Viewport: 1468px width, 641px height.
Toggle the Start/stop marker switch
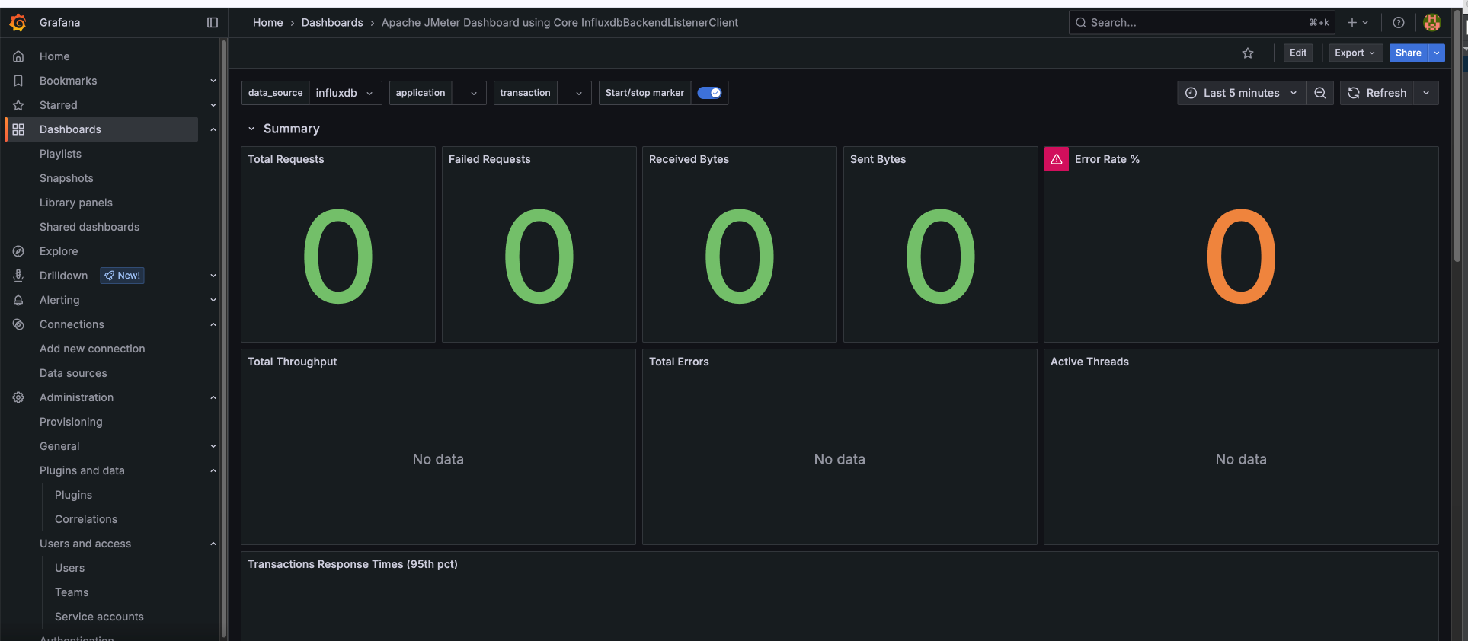[709, 93]
